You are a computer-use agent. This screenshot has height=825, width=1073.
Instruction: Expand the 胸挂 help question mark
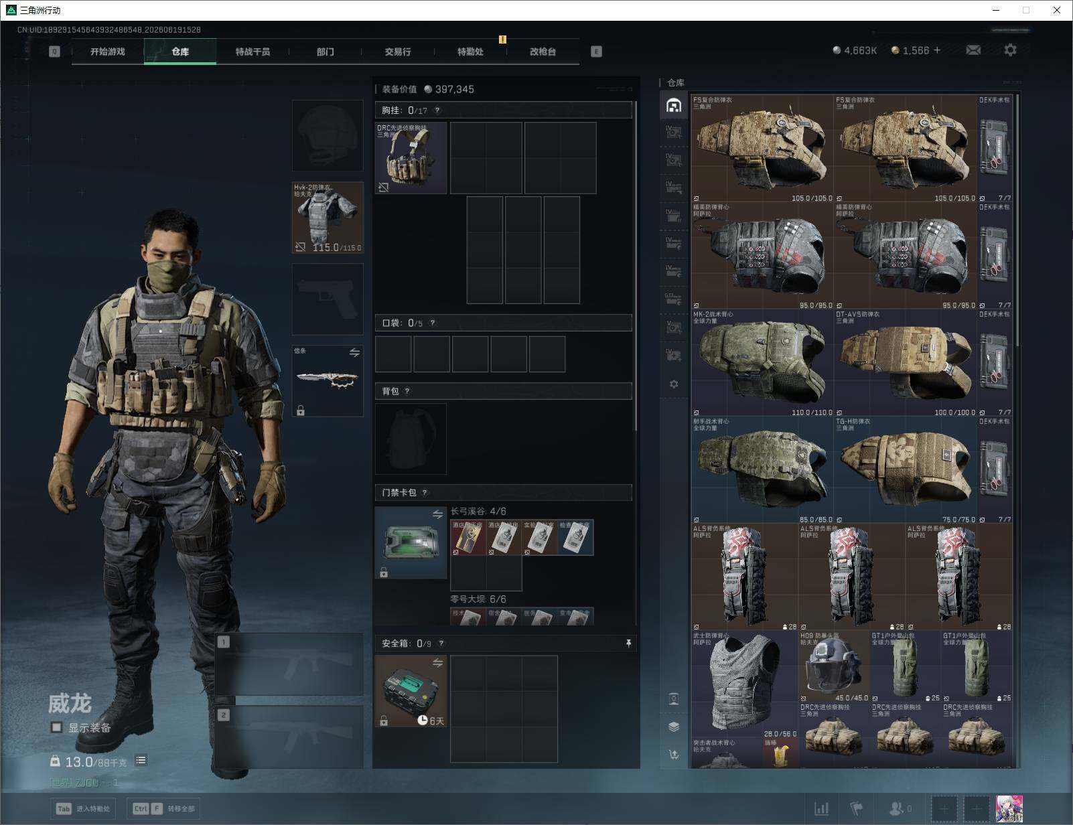[437, 110]
